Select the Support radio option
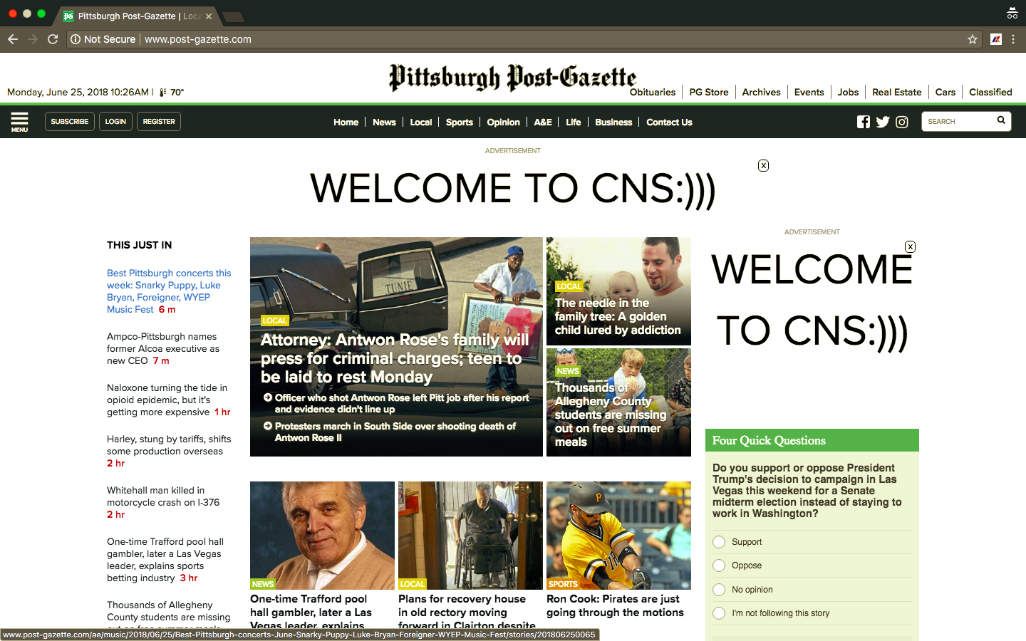 (x=719, y=542)
